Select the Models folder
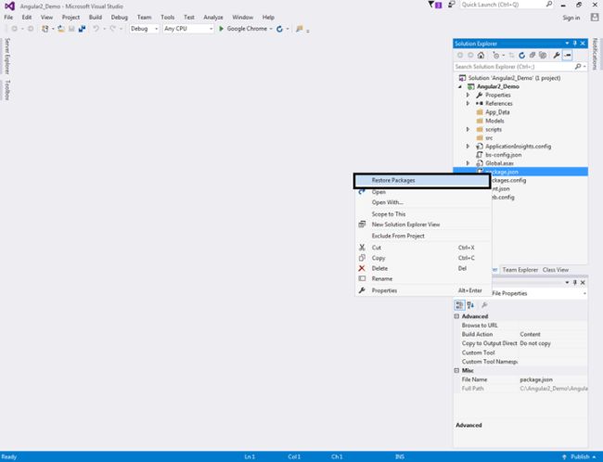This screenshot has width=603, height=462. (x=494, y=121)
